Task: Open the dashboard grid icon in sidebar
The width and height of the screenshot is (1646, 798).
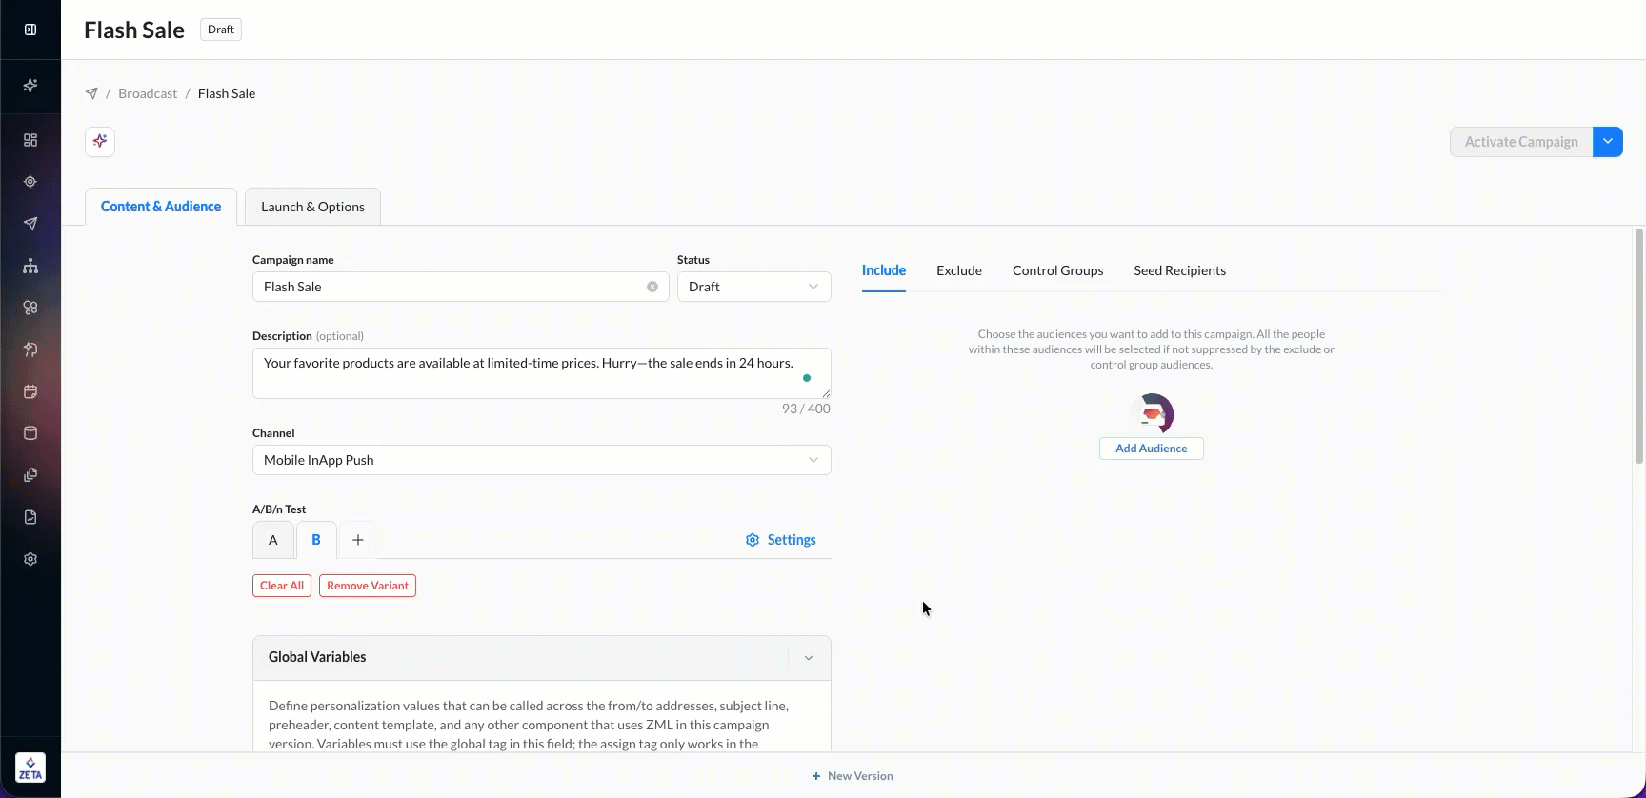Action: click(x=30, y=140)
